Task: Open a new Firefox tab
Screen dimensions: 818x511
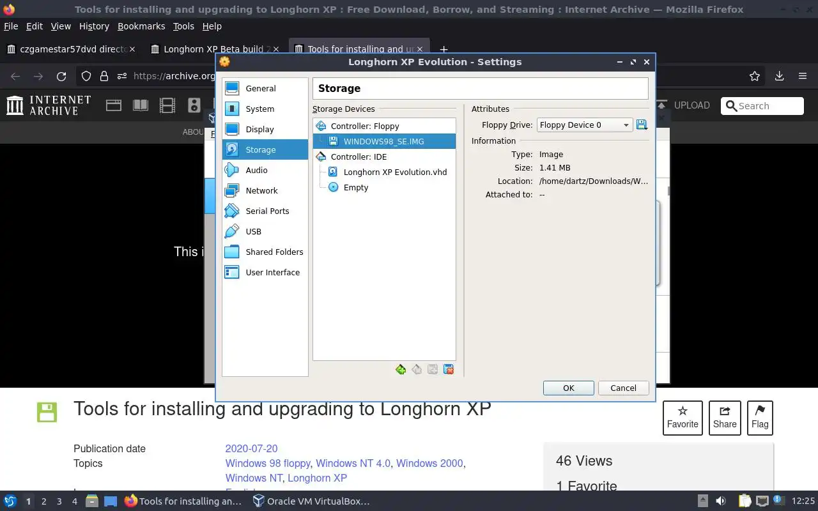Action: [444, 49]
